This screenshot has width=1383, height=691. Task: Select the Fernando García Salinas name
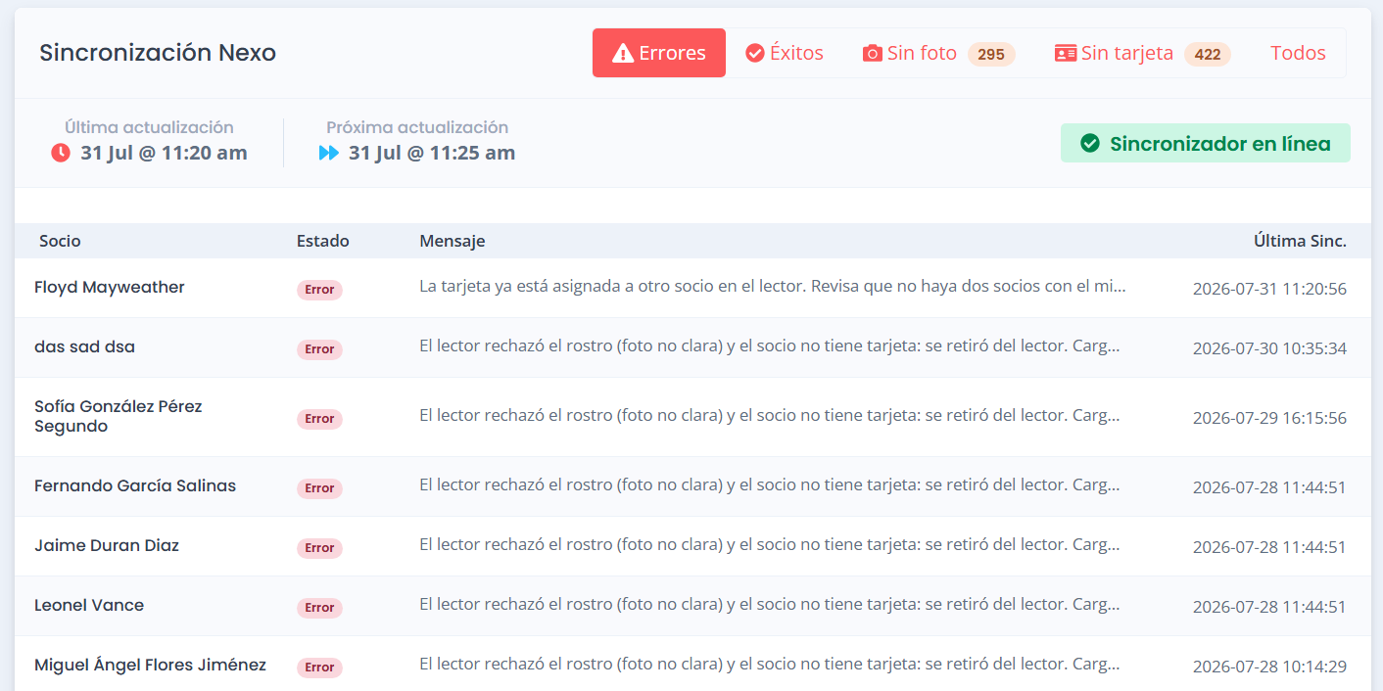(x=135, y=485)
